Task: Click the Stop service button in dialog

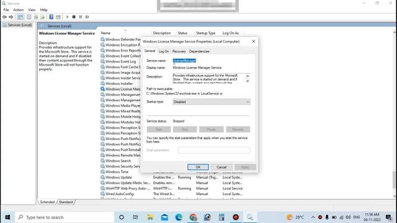Action: tap(185, 129)
